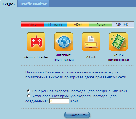Screen dimensions: 136x119
Task: Open the EZQoS tab
Action: 8,4
